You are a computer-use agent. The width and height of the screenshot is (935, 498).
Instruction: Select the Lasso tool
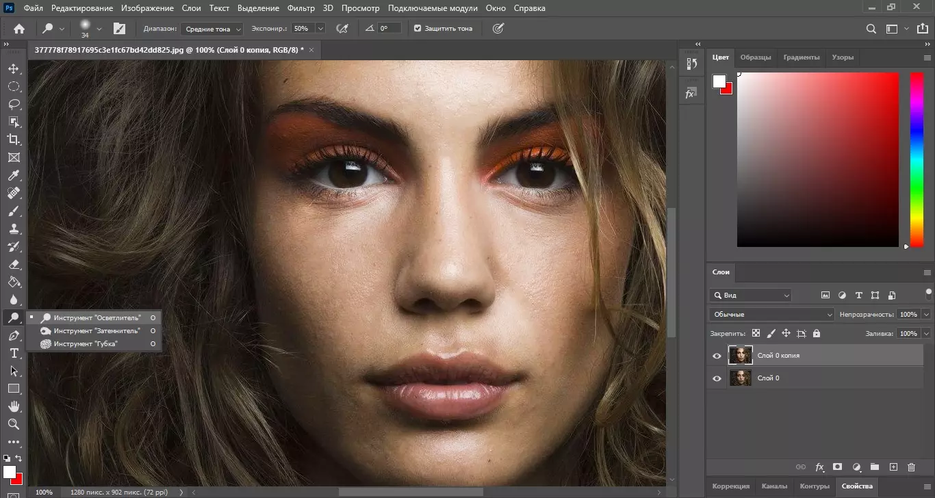click(14, 104)
